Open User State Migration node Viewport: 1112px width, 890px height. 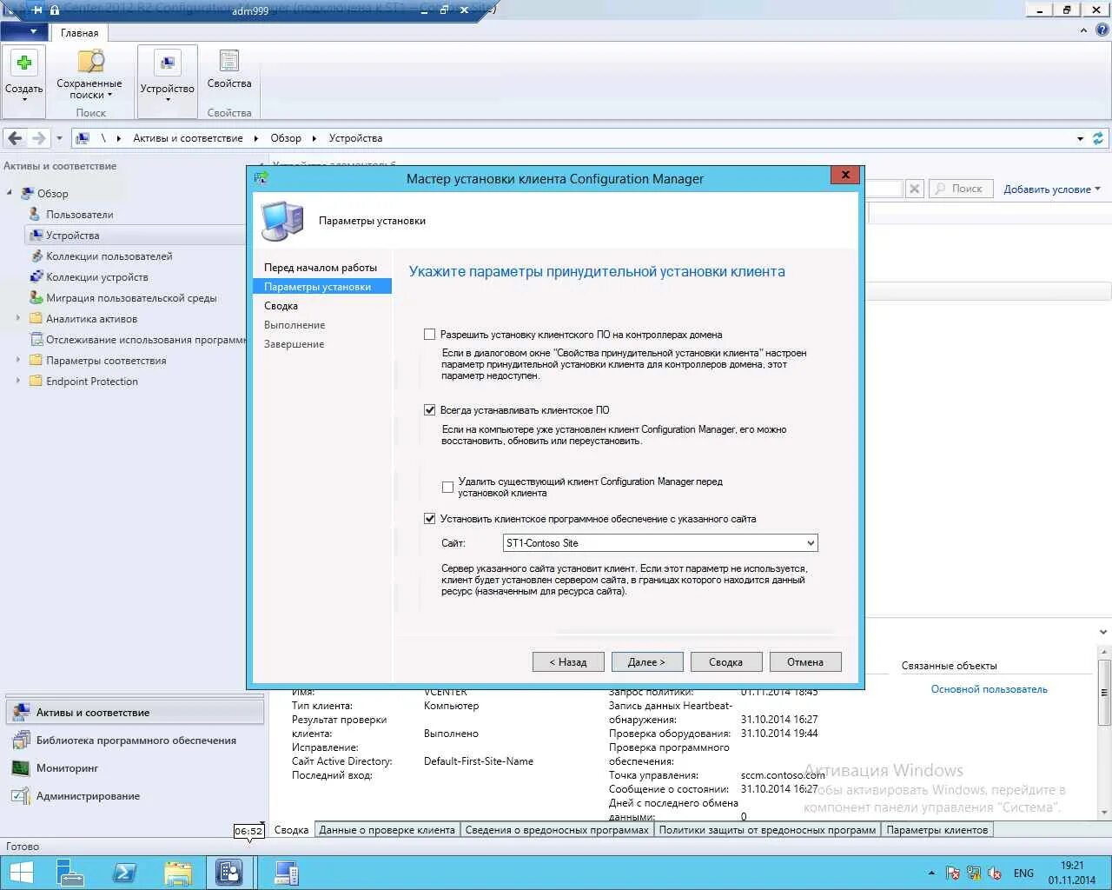[x=131, y=298]
